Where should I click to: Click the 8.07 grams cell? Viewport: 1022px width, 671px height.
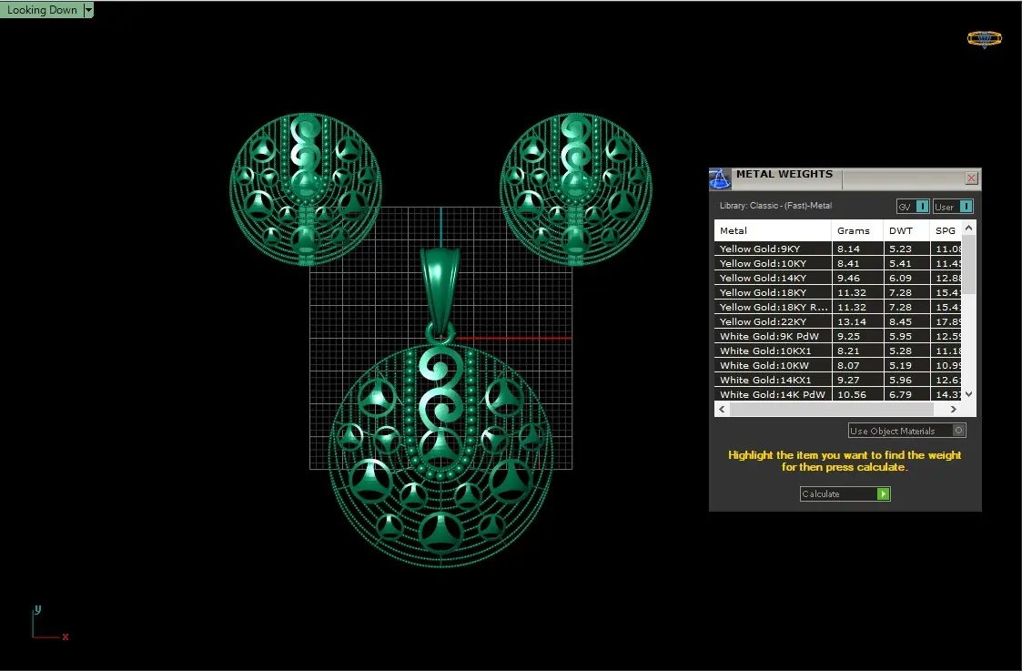tap(858, 365)
